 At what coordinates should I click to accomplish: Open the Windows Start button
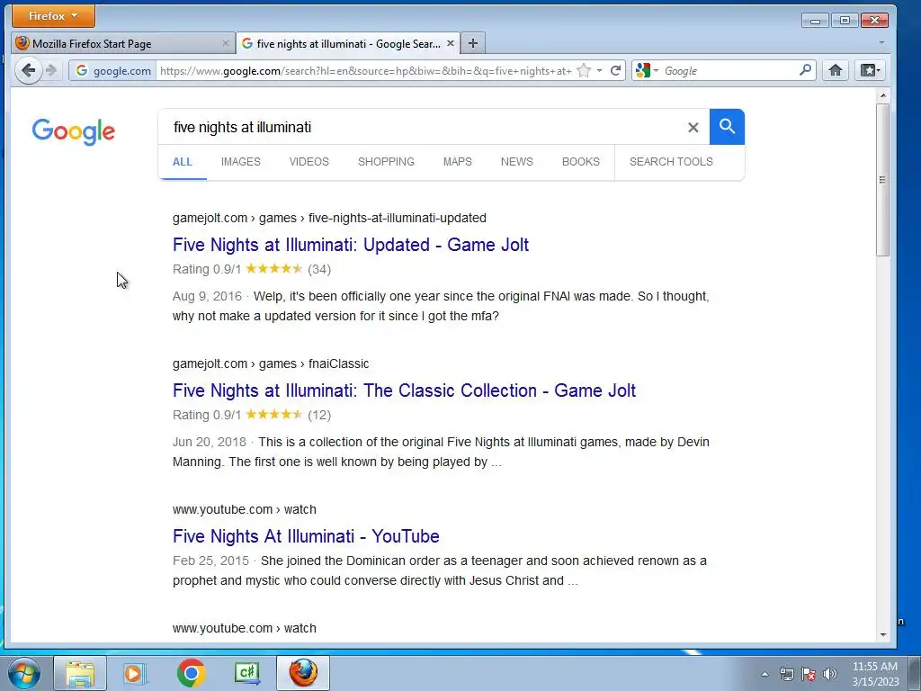coord(24,673)
